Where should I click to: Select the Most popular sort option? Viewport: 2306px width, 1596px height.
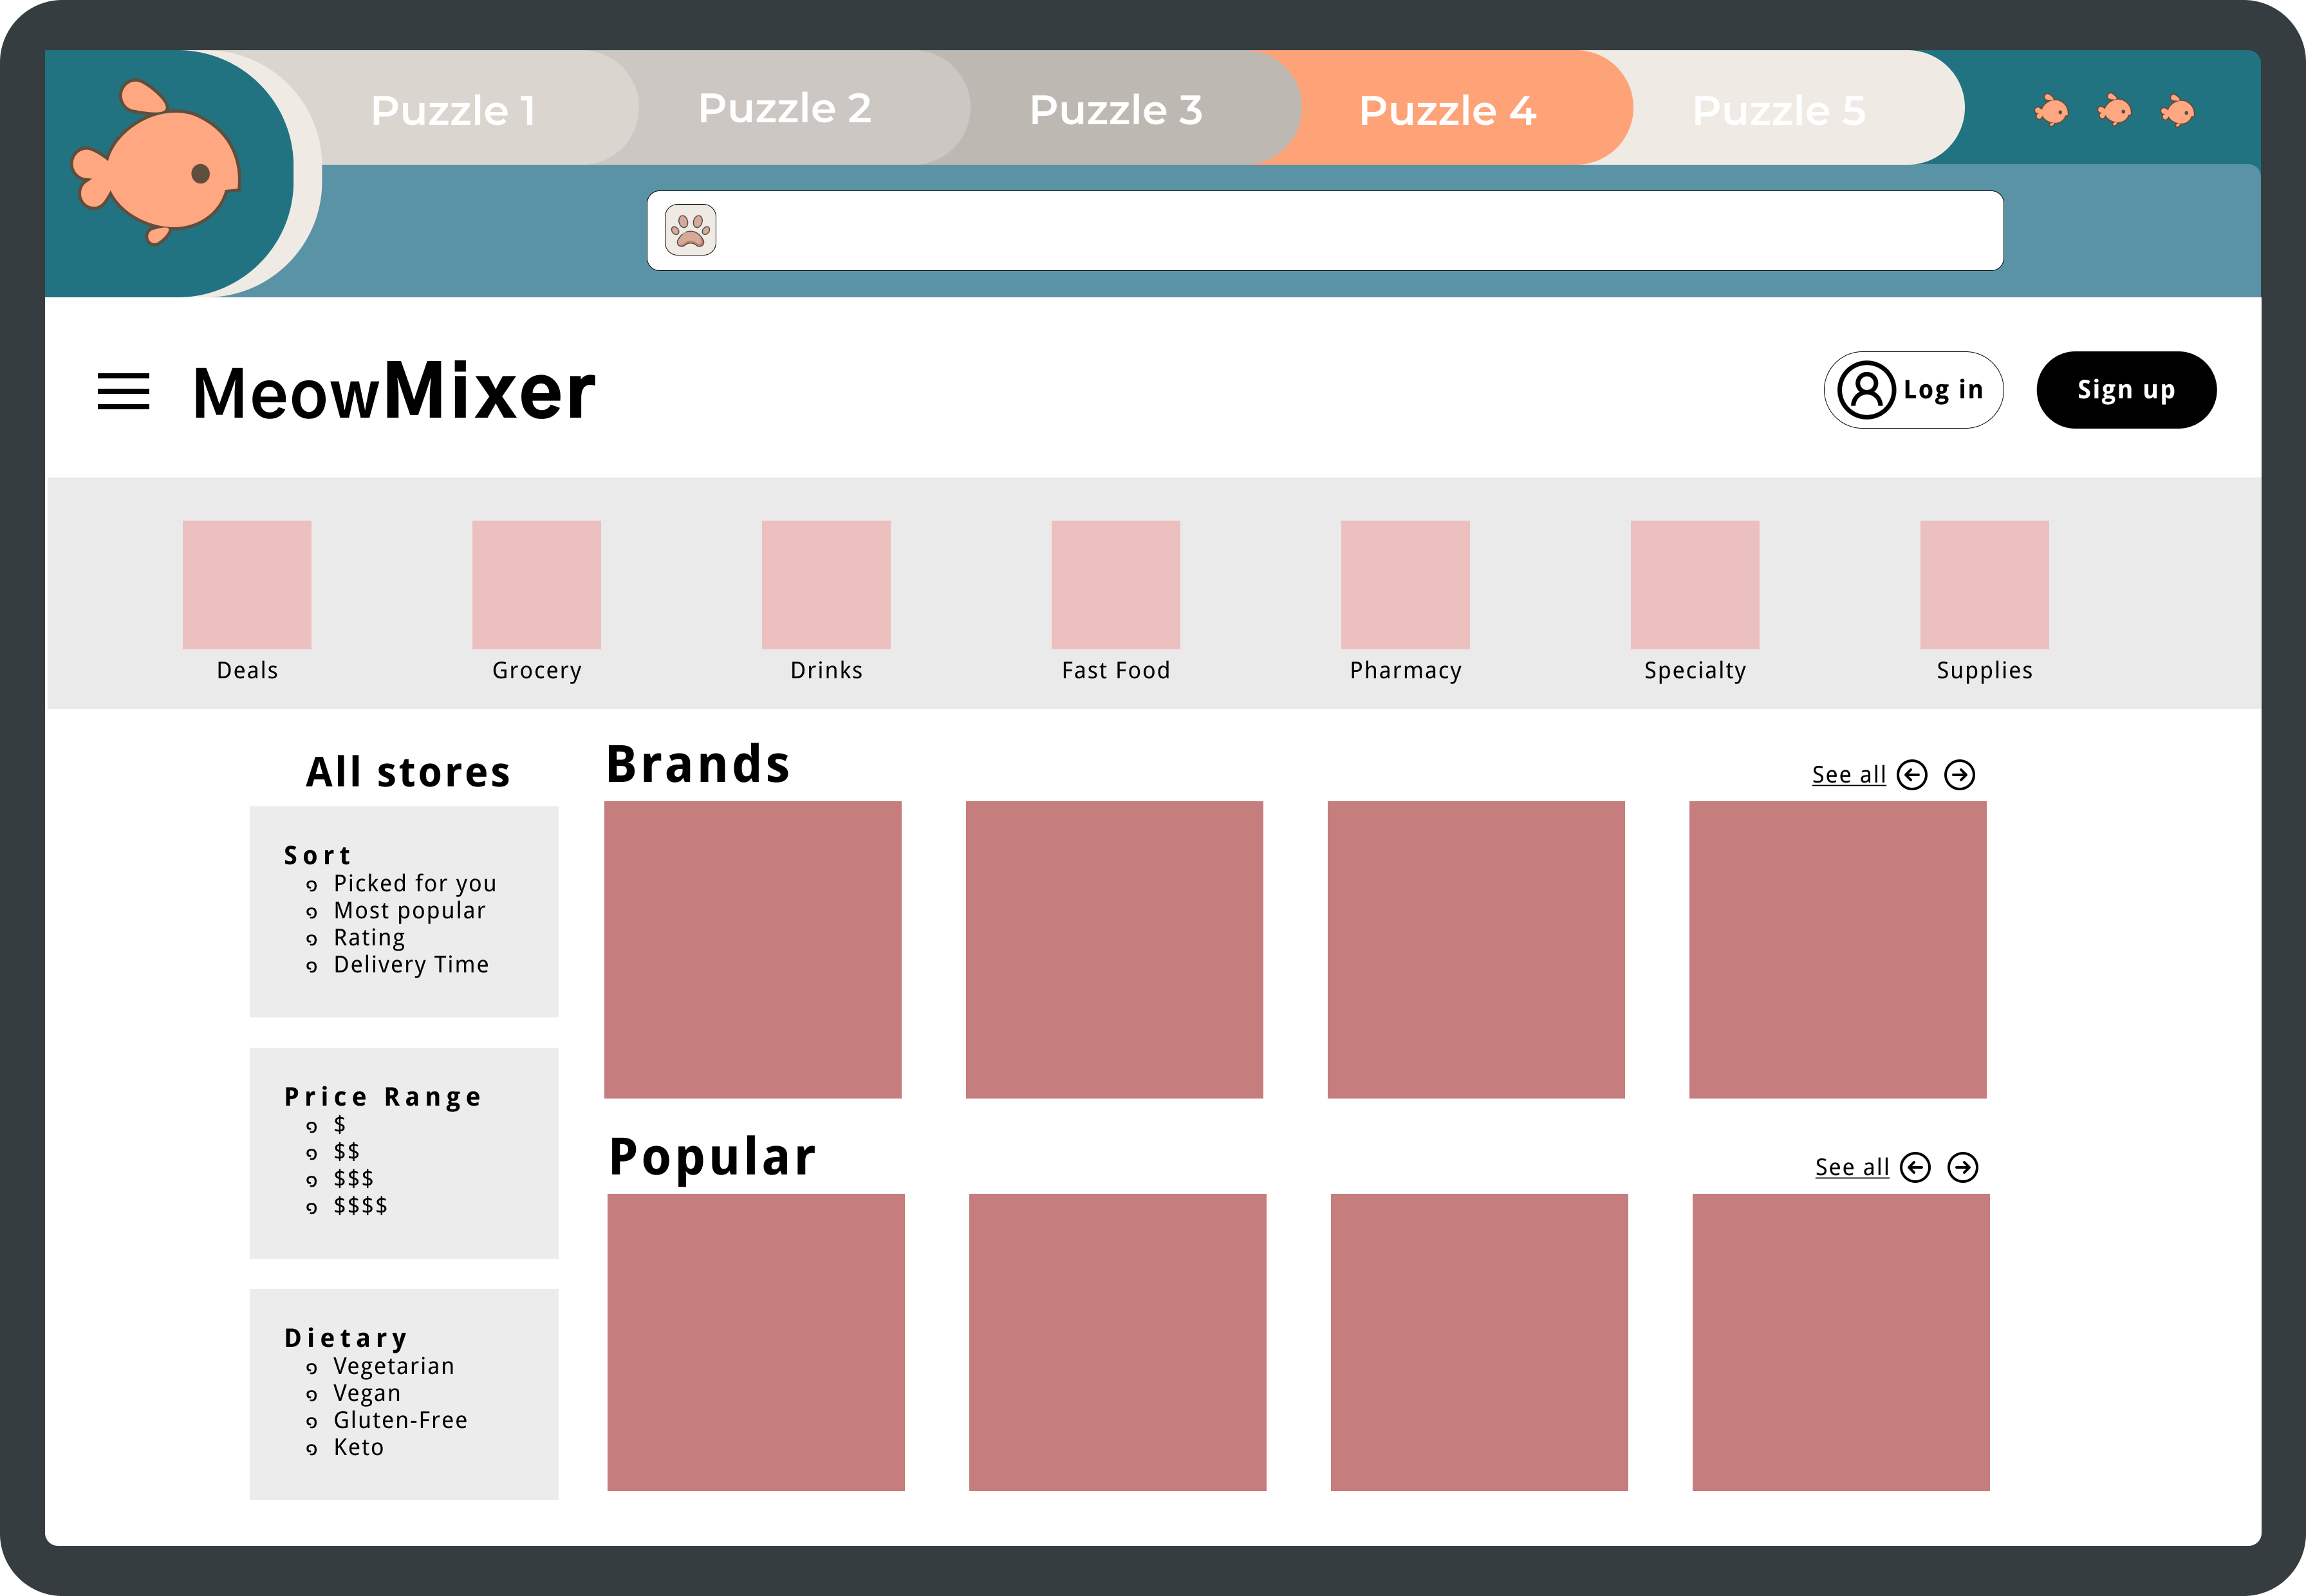[x=409, y=911]
